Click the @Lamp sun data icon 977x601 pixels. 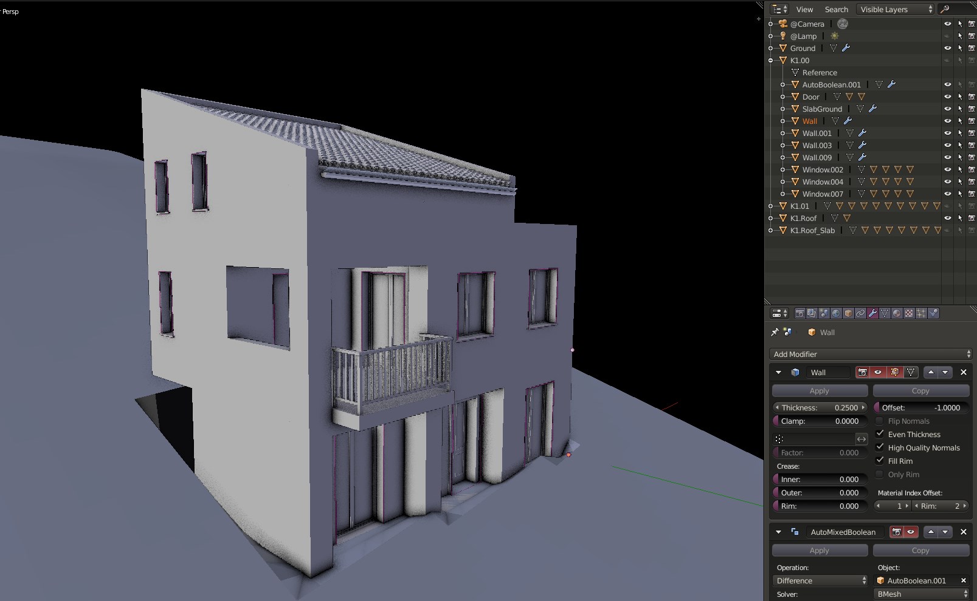pyautogui.click(x=835, y=36)
